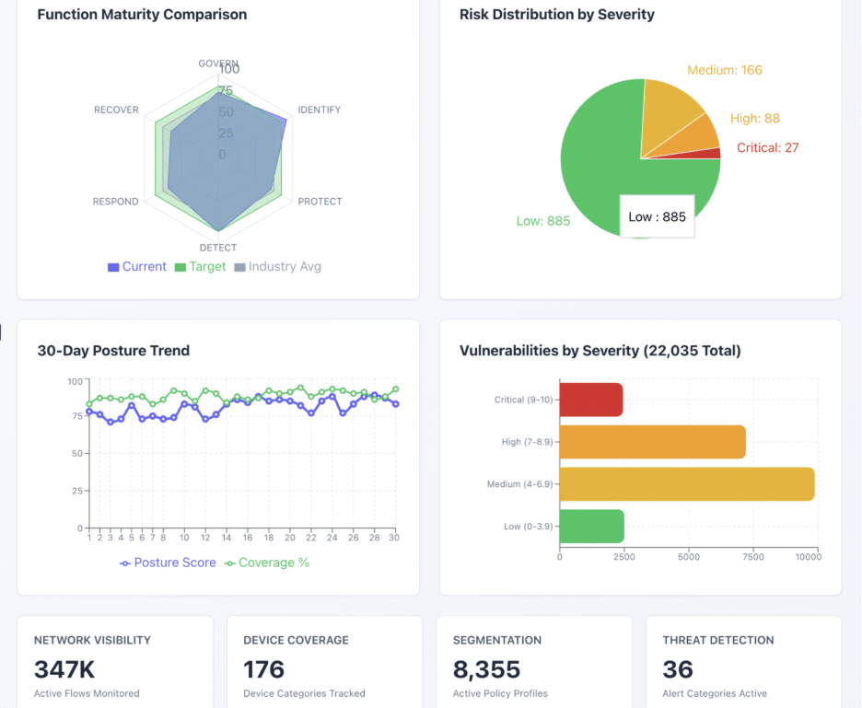
Task: Click the RECOVER axis label on radar
Action: [x=116, y=110]
